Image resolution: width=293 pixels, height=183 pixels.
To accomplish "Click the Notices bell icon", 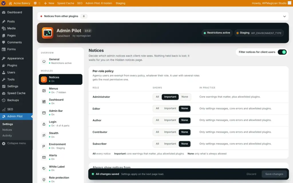I will click(44, 79).
